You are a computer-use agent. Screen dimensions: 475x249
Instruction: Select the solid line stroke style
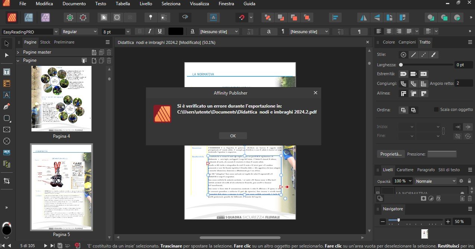tap(413, 55)
